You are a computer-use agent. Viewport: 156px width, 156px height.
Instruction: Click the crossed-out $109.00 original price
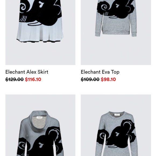[90, 79]
